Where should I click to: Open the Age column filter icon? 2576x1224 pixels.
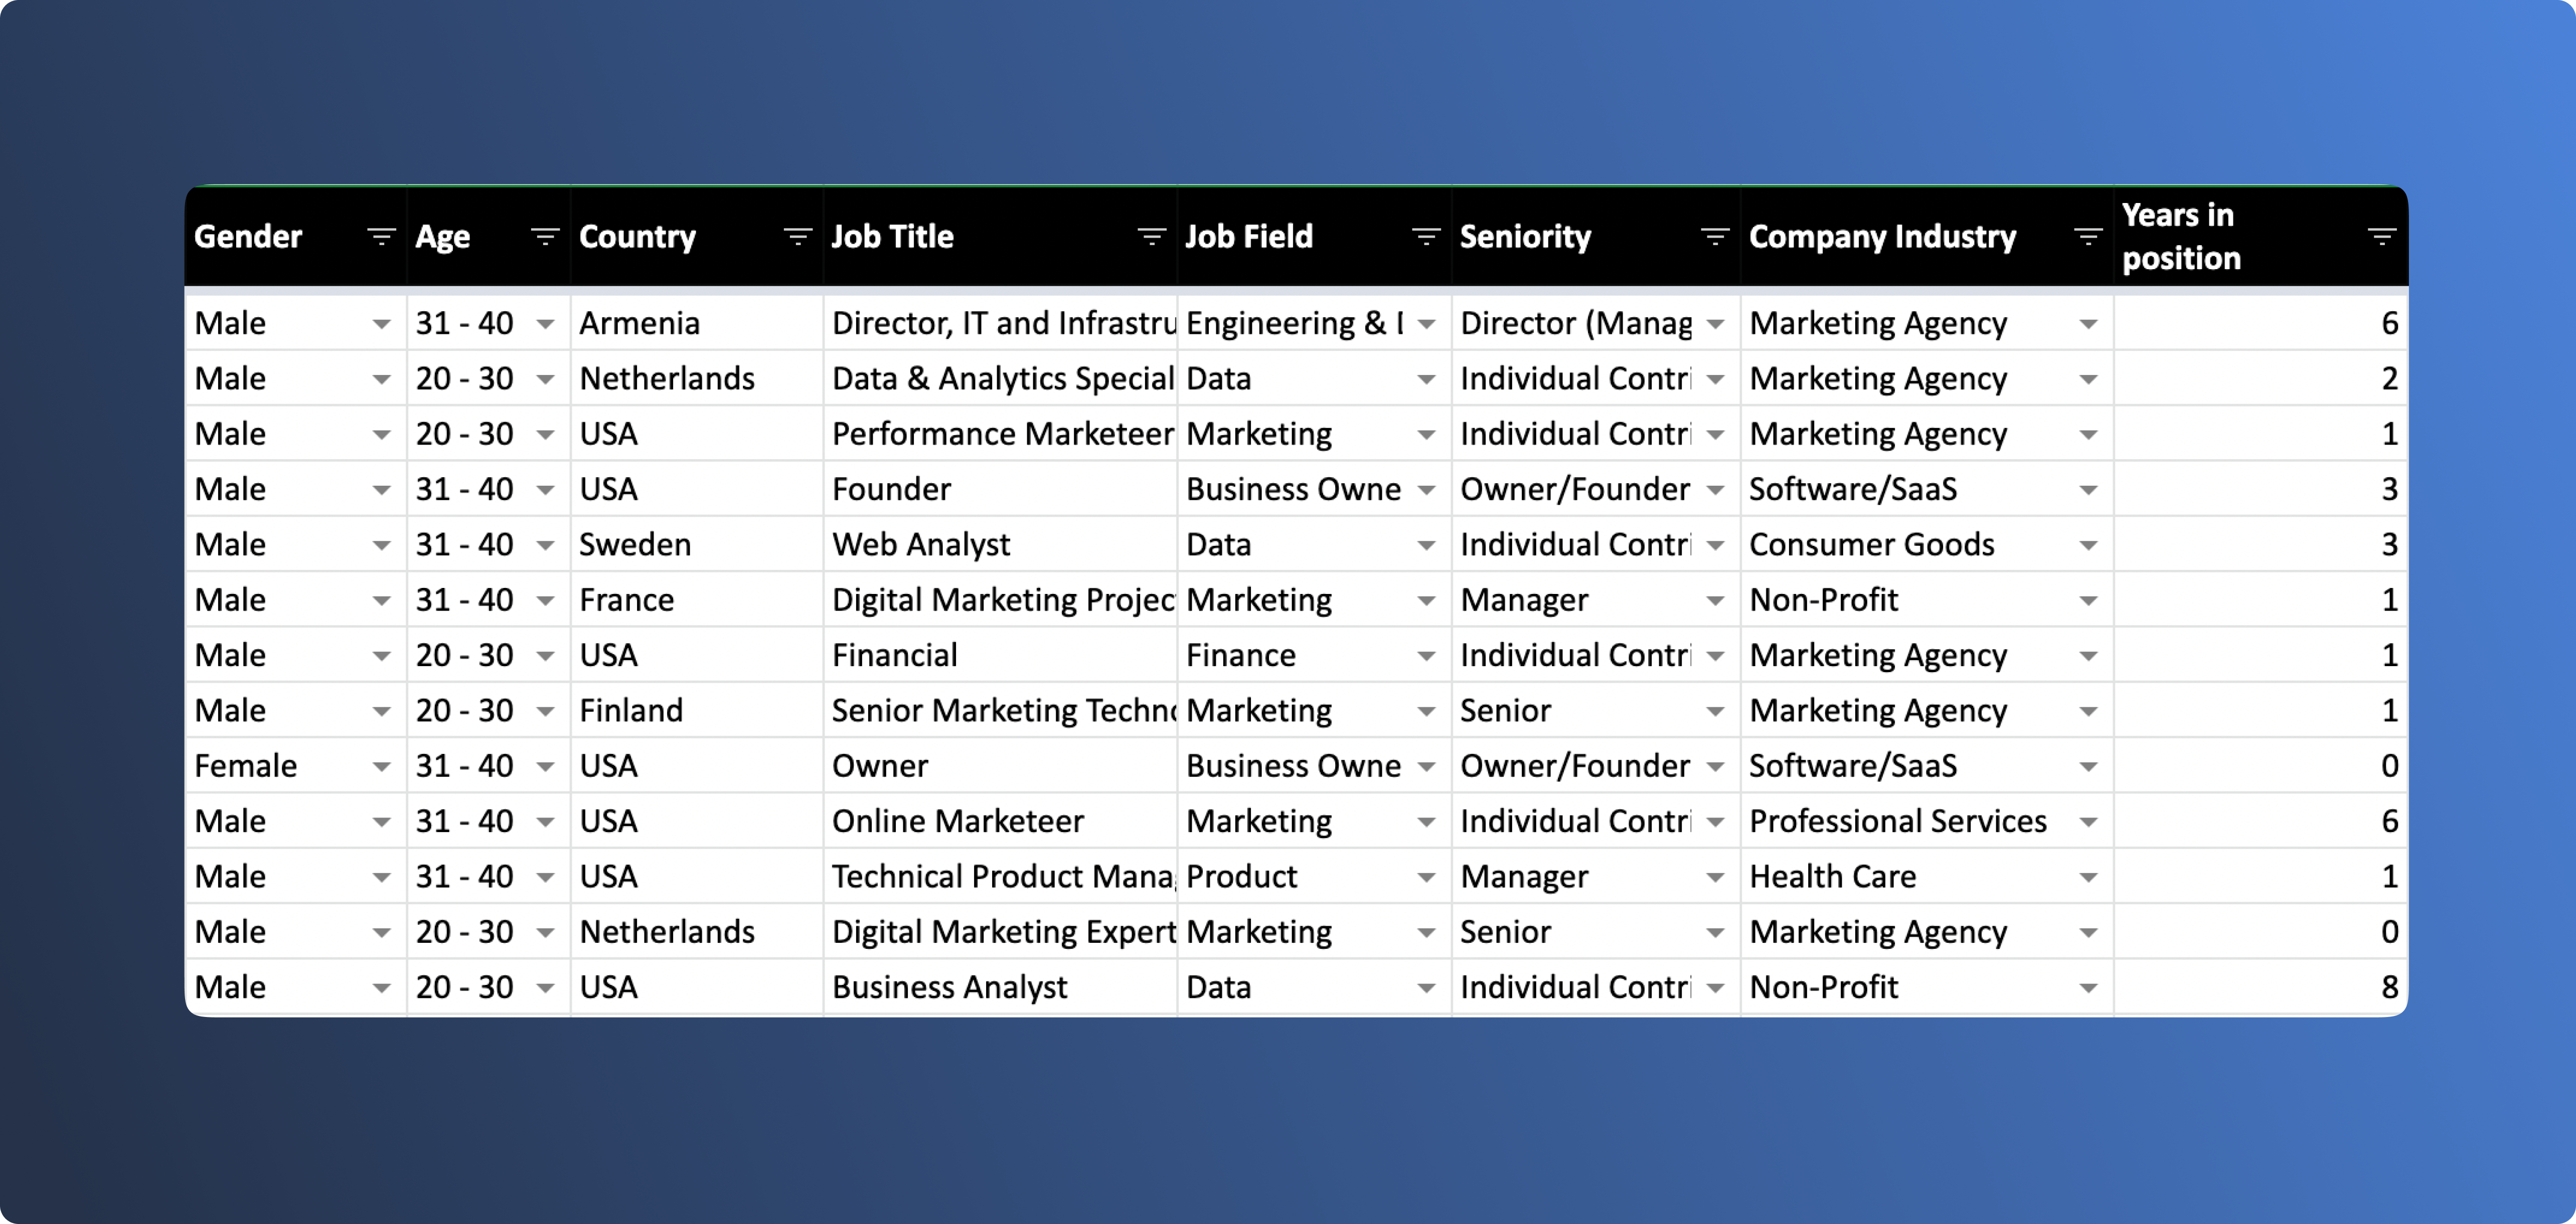click(x=545, y=237)
